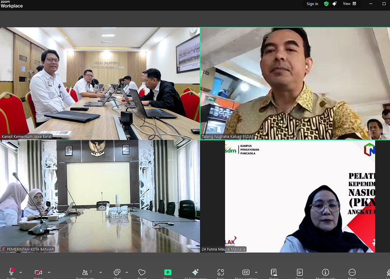
Task: Start the Video camera
Action: [38, 273]
